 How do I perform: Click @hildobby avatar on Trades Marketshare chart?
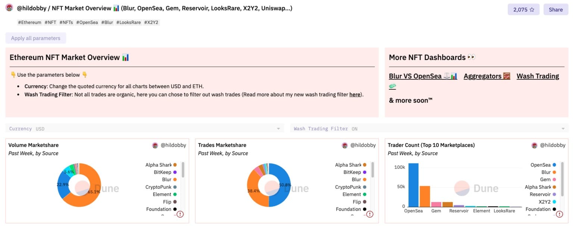click(345, 145)
